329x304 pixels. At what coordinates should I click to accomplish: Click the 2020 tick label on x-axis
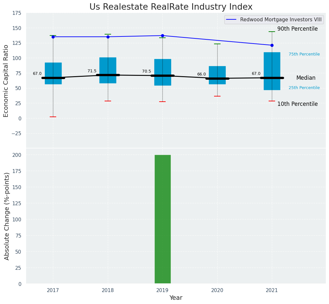coord(217,290)
